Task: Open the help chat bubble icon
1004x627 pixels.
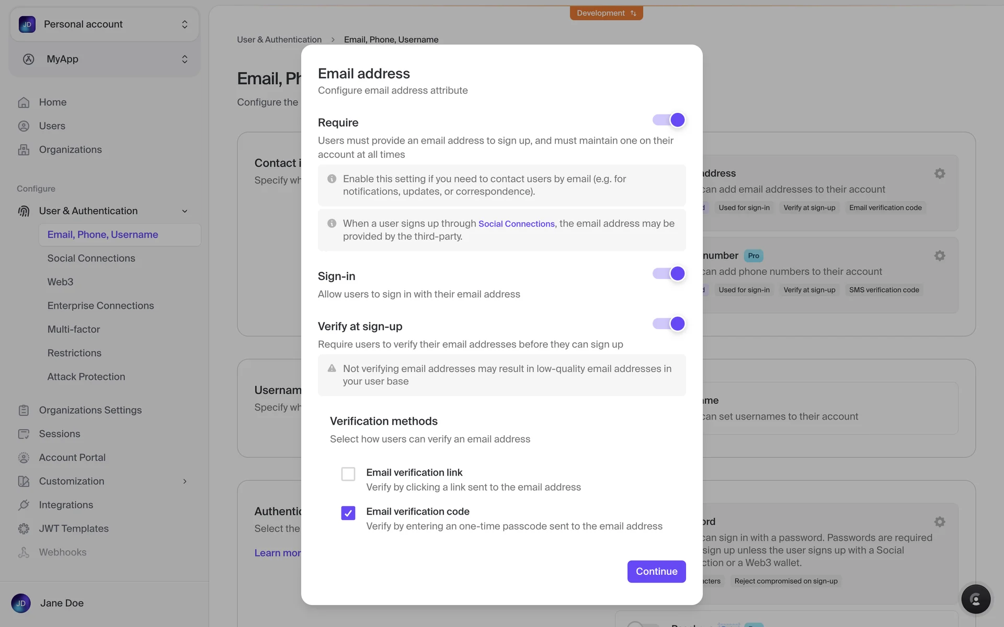Action: 976,599
